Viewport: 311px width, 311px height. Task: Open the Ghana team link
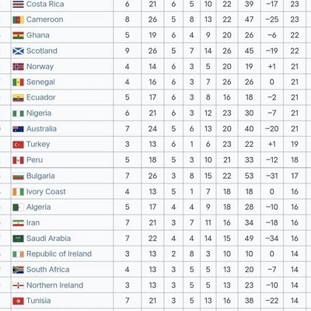pos(38,35)
